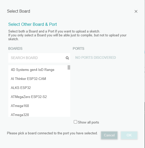Close the Select Board dialog
Viewport: 145px width, 148px height.
[x=136, y=11]
